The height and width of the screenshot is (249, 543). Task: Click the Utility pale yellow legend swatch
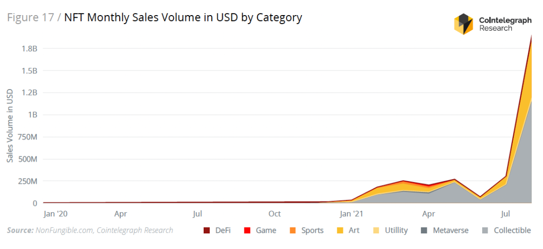(377, 231)
